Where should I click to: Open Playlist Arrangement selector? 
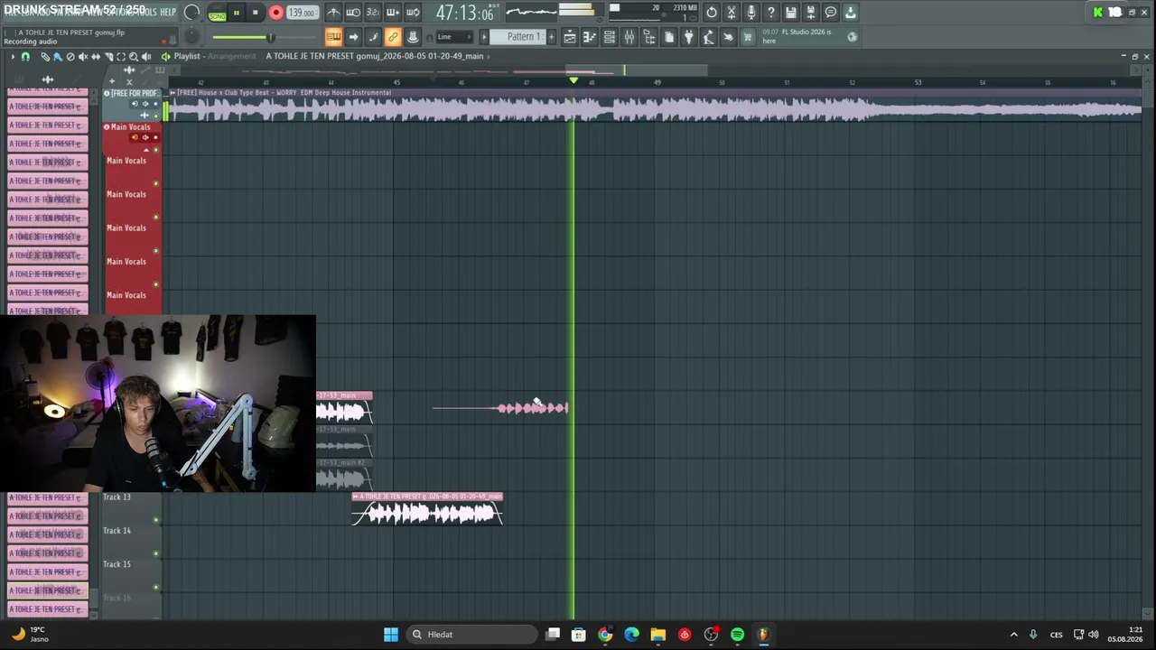coord(232,56)
